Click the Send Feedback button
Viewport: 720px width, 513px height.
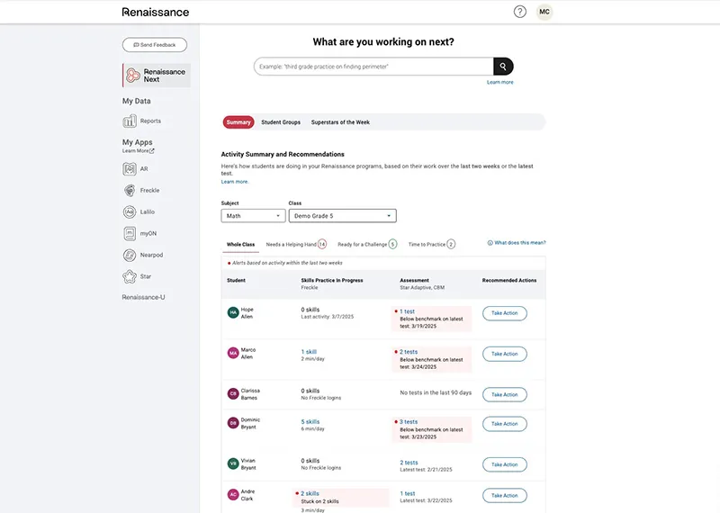click(155, 45)
